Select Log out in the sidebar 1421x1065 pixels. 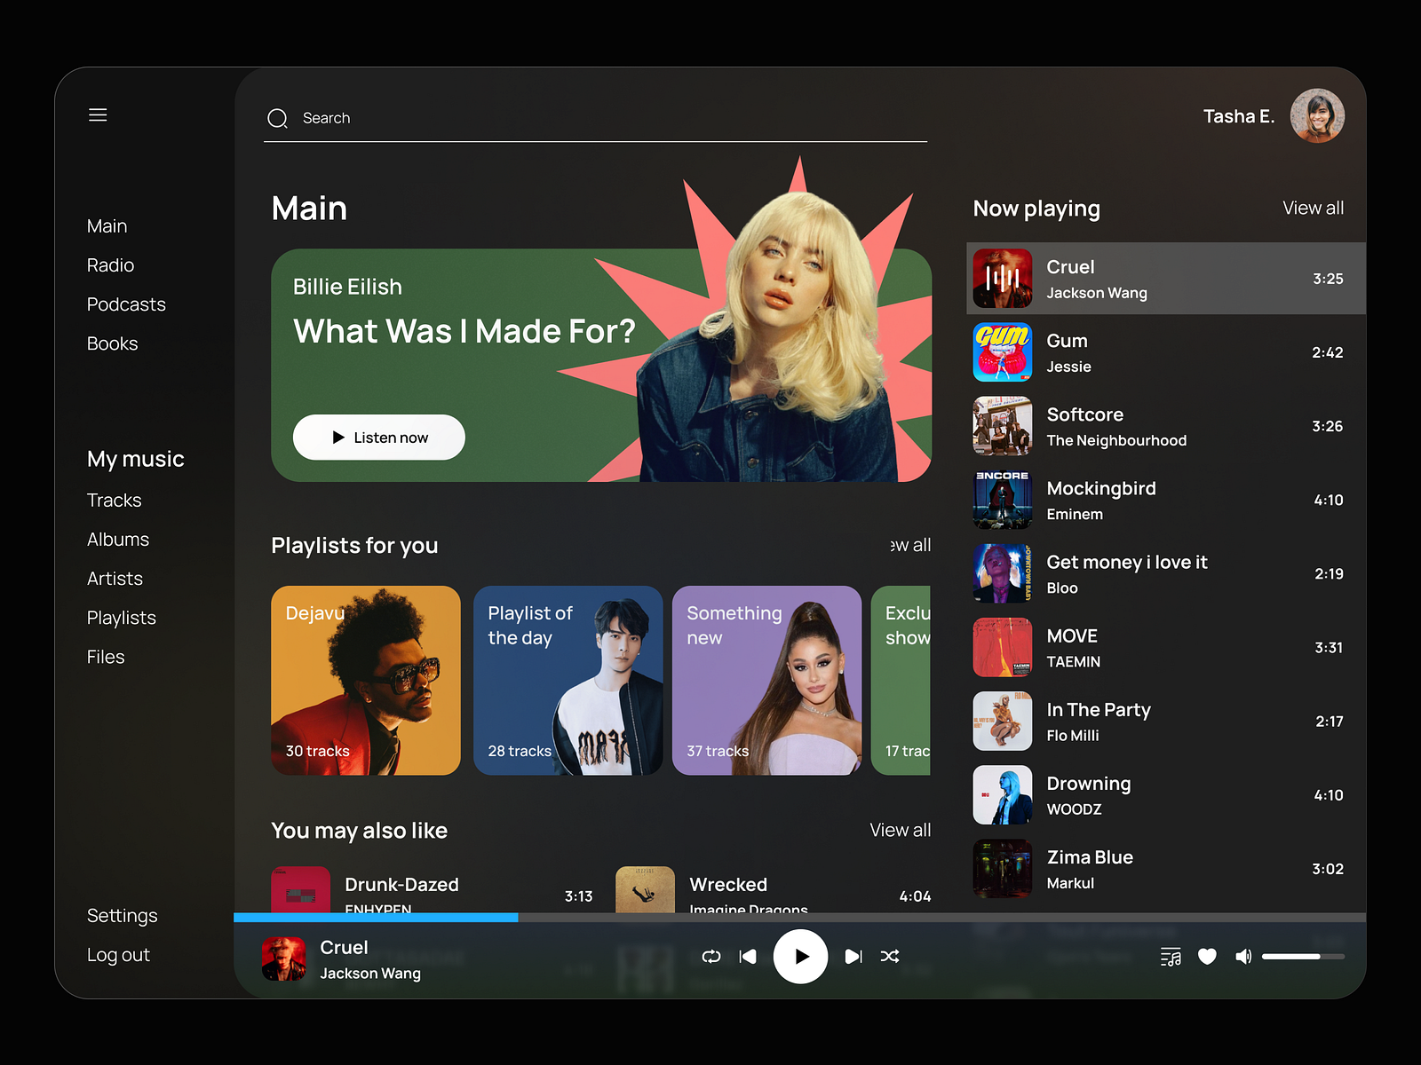[118, 954]
